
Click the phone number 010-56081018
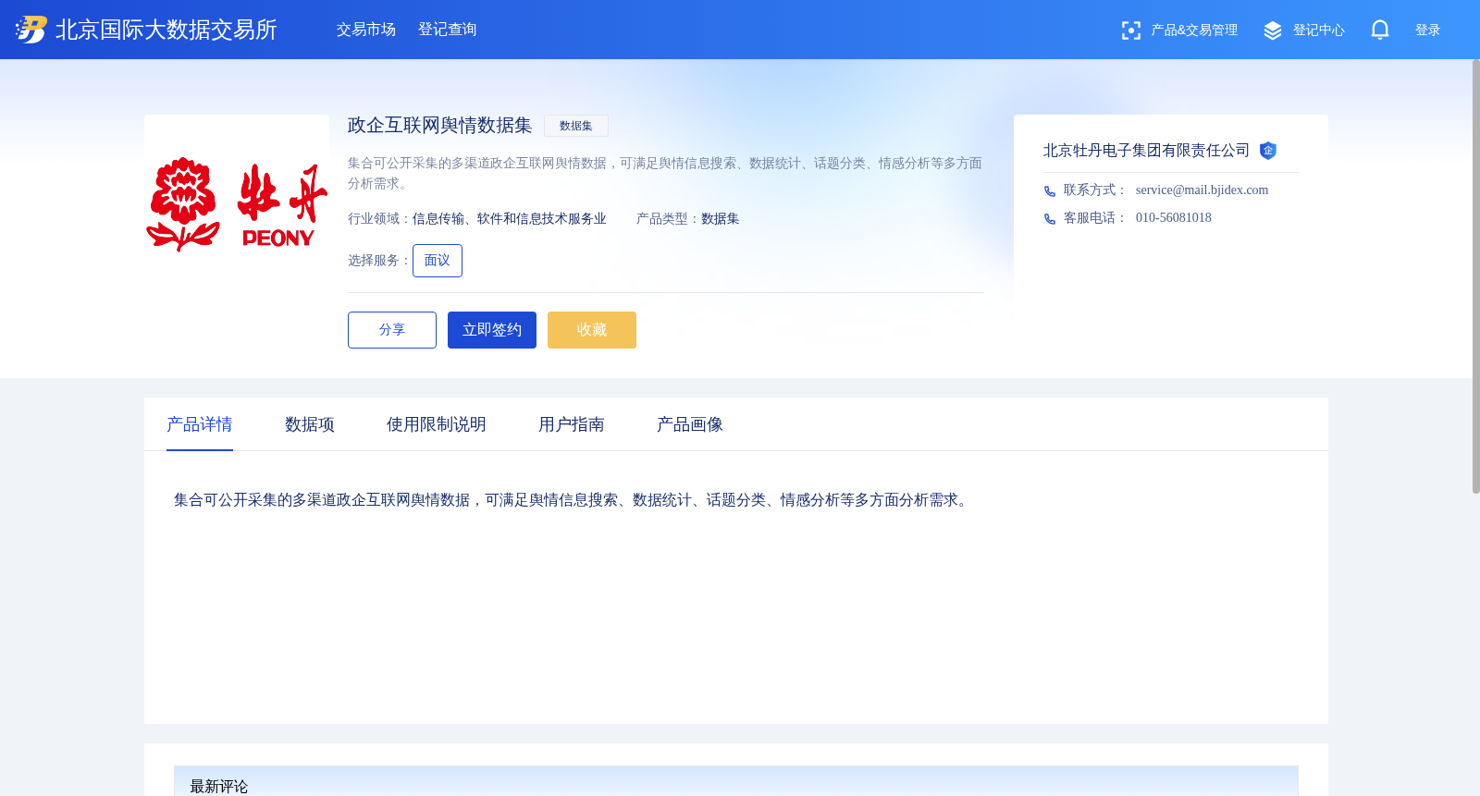(1173, 218)
